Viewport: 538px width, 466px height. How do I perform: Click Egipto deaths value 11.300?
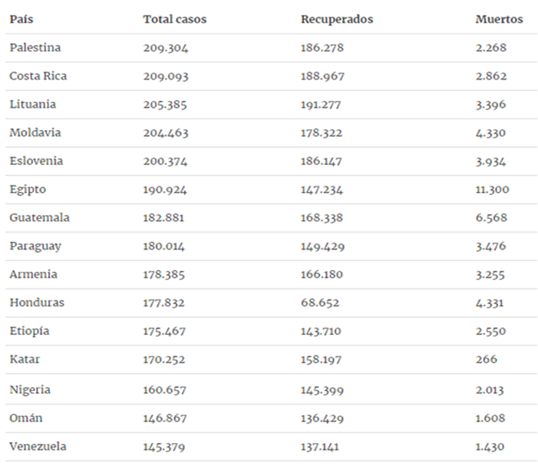tap(492, 190)
